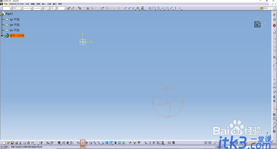Click the Normal View icon
The height and width of the screenshot is (149, 277).
point(103,143)
